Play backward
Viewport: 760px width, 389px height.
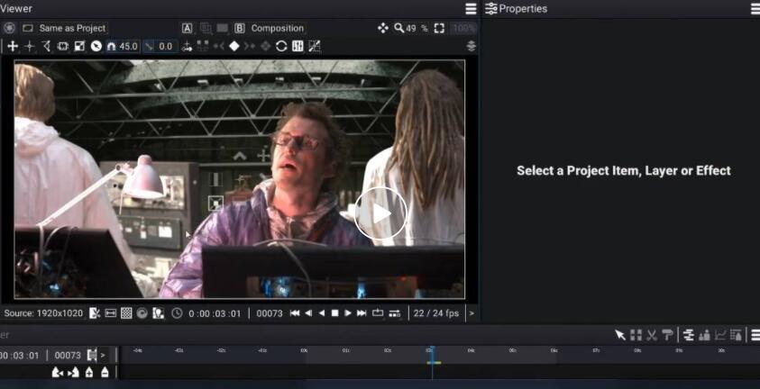(321, 313)
